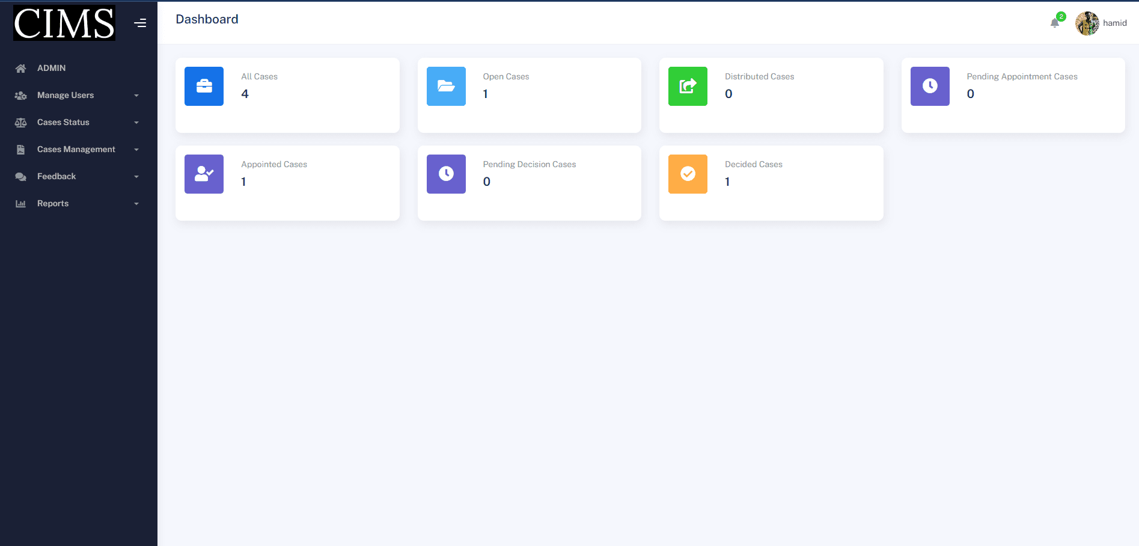Open the Reports sidebar menu
Screen dimensions: 1139x546
pyautogui.click(x=53, y=203)
